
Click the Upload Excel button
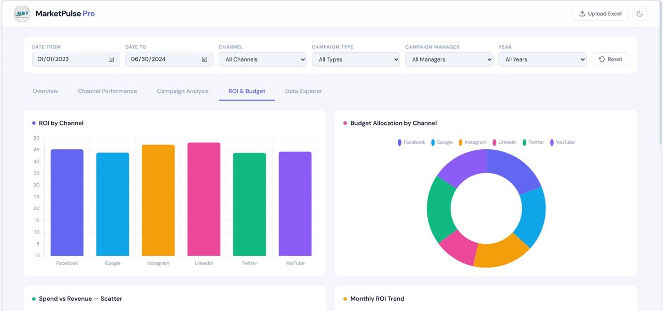pyautogui.click(x=600, y=13)
